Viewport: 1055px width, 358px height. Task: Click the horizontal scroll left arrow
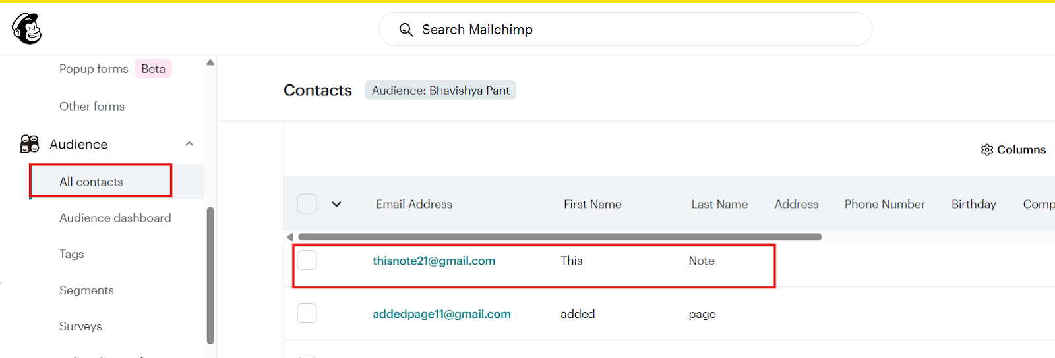[x=290, y=237]
